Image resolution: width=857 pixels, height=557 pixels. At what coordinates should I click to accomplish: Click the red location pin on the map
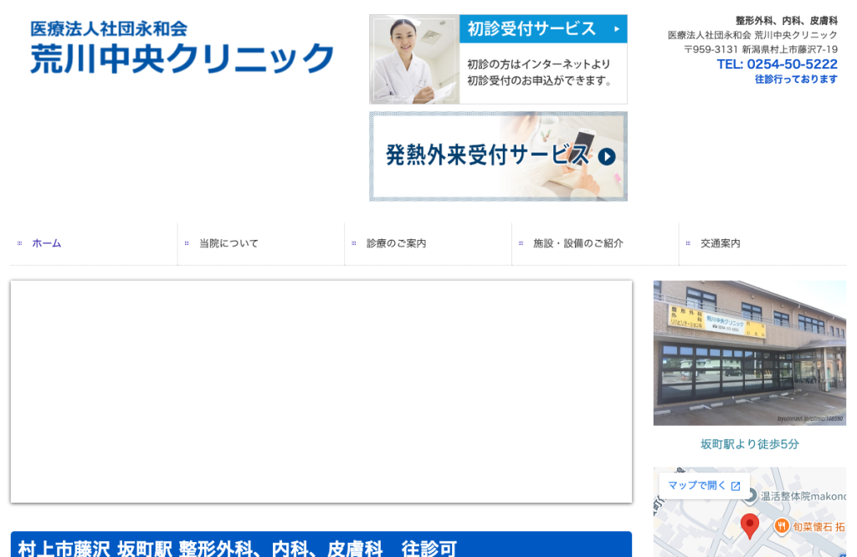pos(749,526)
